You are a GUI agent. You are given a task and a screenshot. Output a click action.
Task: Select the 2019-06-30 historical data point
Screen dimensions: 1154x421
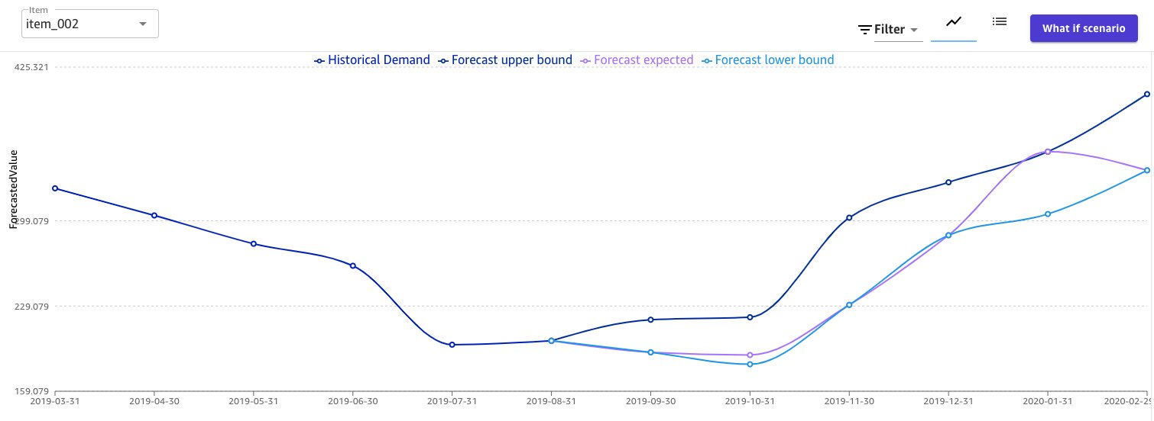(x=352, y=265)
